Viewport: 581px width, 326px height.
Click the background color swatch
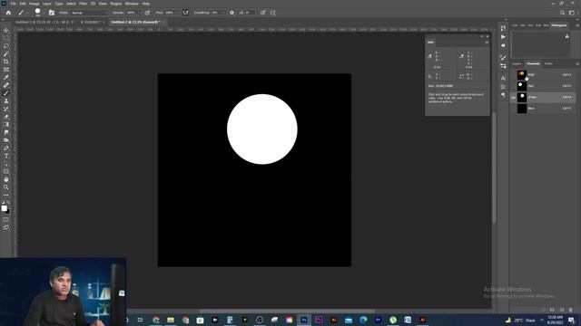(x=8, y=212)
